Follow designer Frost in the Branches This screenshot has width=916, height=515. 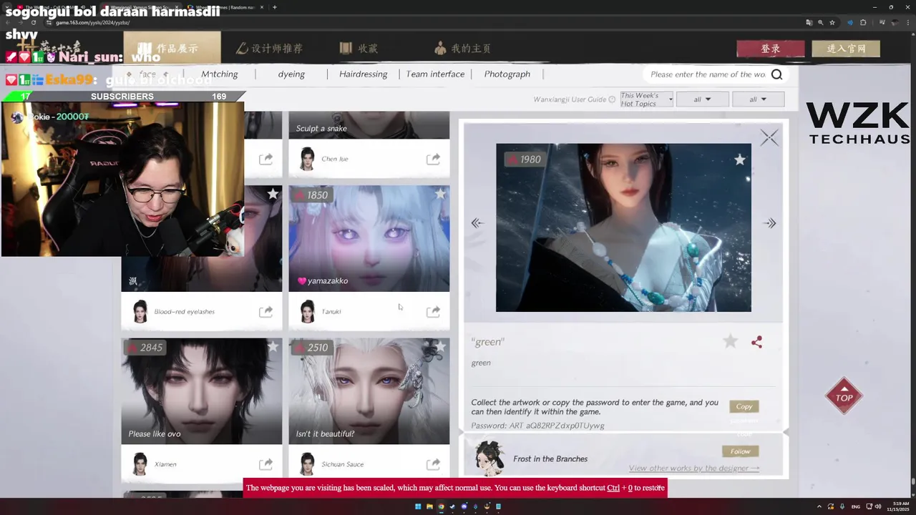740,451
